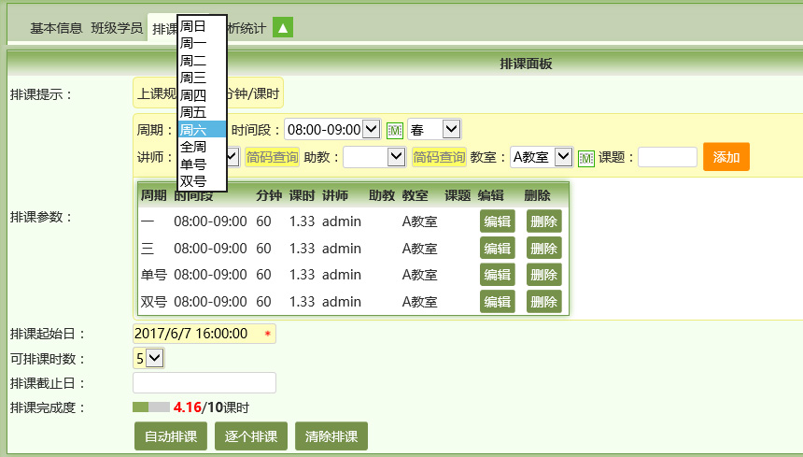Click the 排课截止日 date input field
Screen dimensions: 803x457
204,382
